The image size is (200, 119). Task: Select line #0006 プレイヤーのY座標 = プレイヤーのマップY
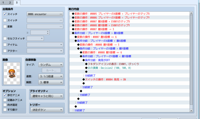130,17
